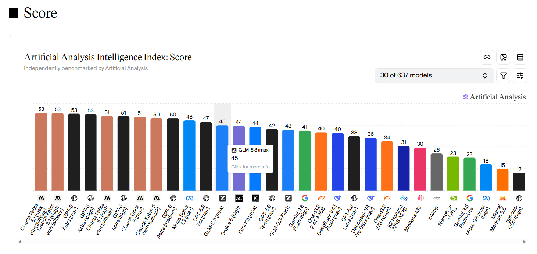
Task: Open the chart settings sliders icon
Action: (x=520, y=76)
